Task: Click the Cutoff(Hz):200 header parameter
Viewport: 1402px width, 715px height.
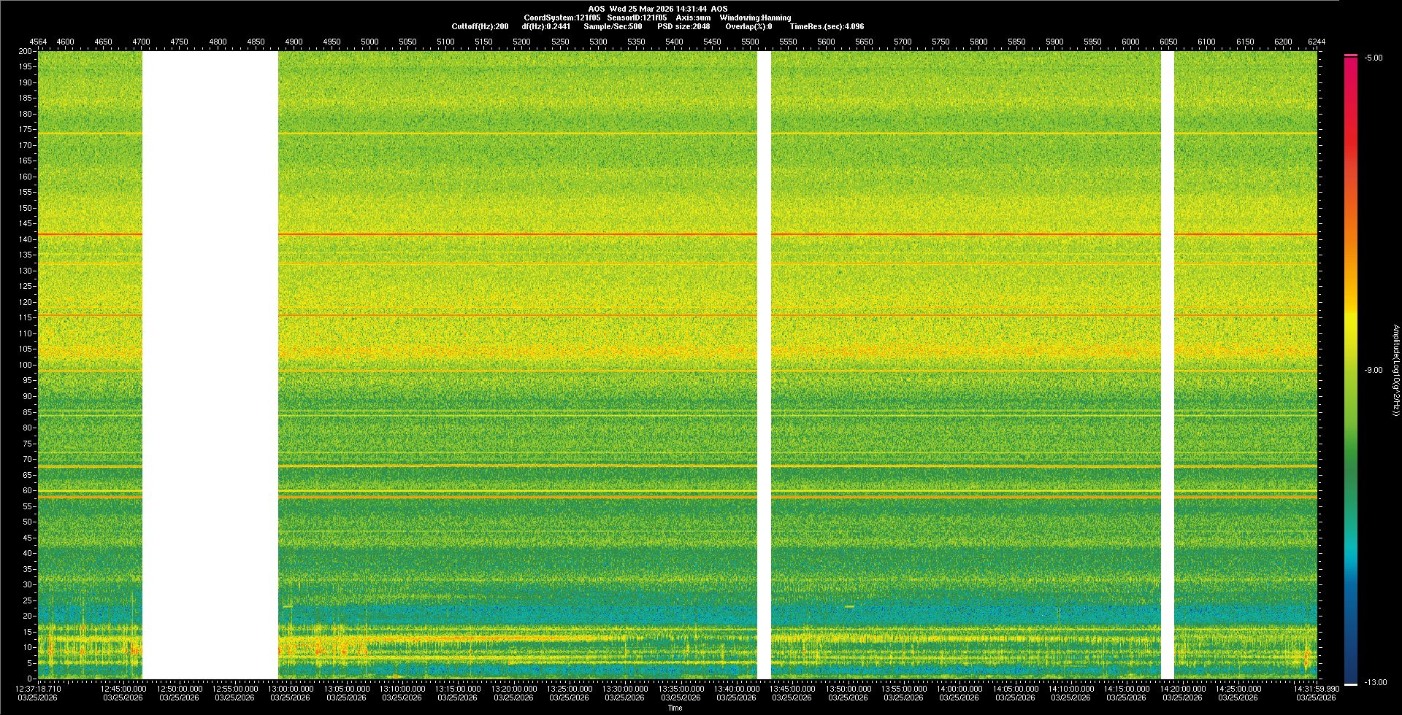Action: [x=480, y=26]
